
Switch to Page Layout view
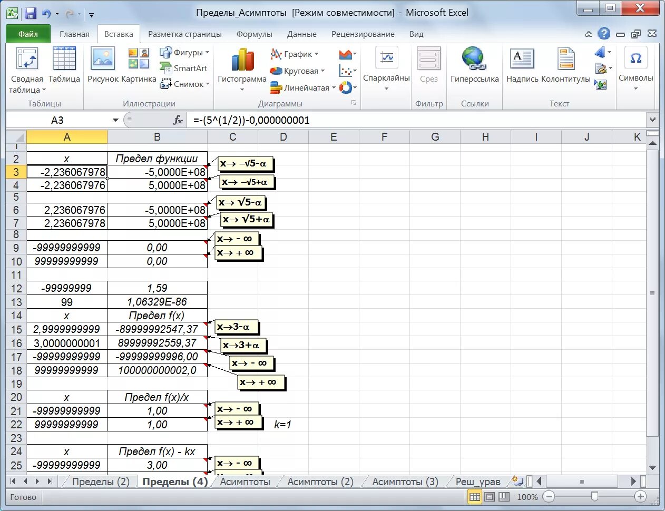point(490,497)
